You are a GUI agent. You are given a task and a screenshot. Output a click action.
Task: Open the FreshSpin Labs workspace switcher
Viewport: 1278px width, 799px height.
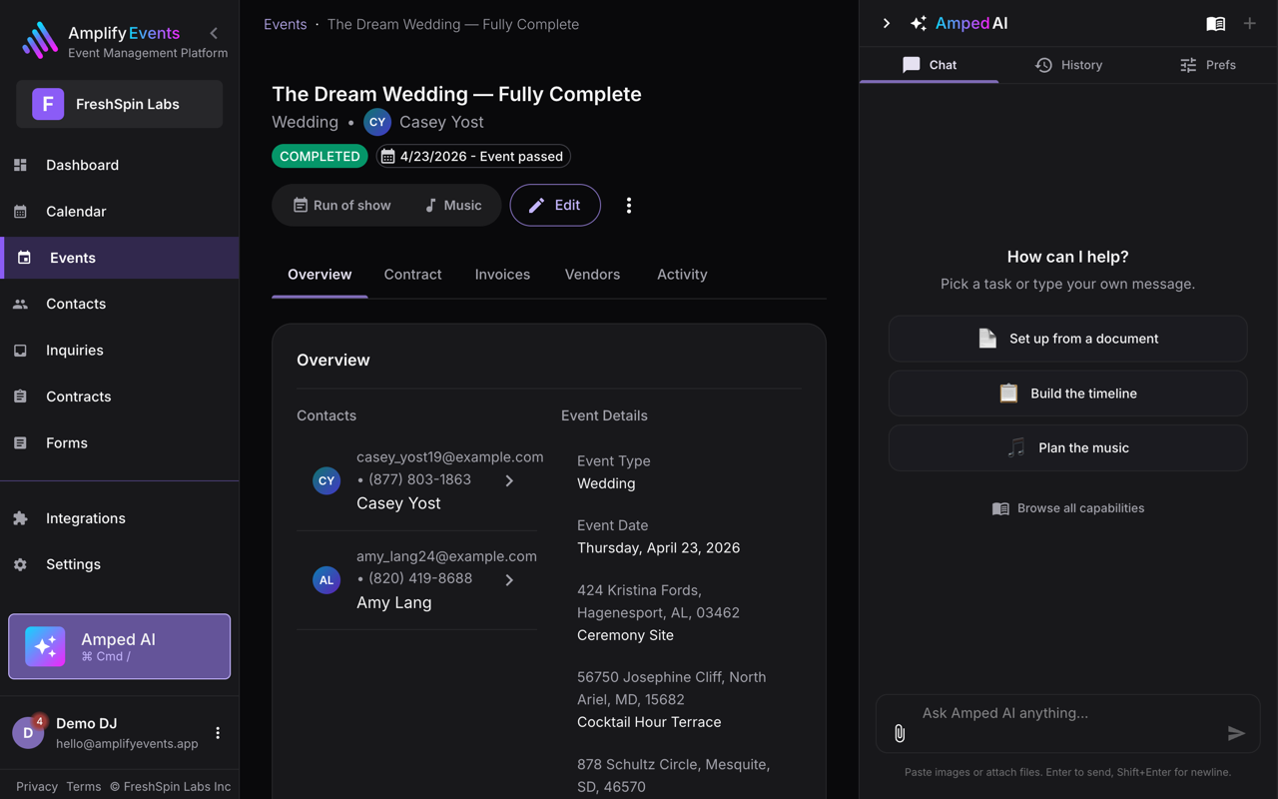click(119, 104)
